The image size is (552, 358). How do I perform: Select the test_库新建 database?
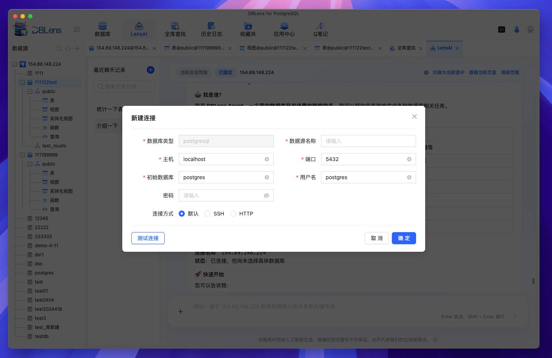47,327
